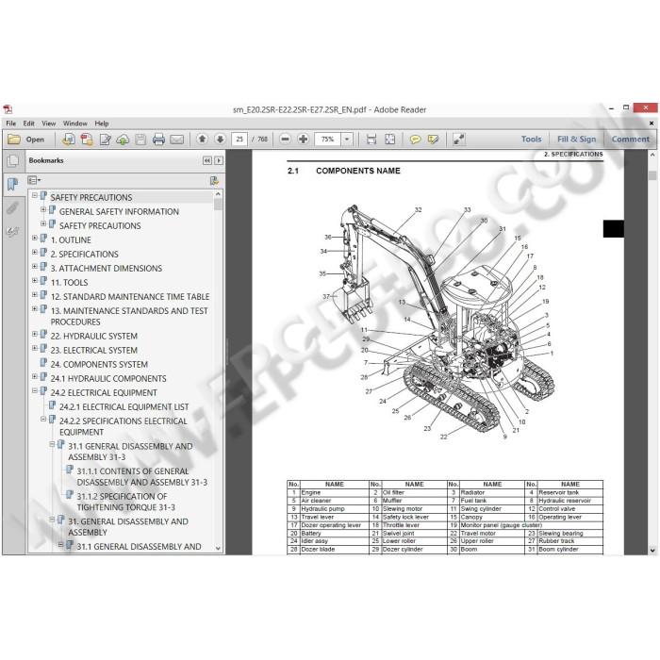
Task: Zoom in with plus button
Action: click(303, 139)
